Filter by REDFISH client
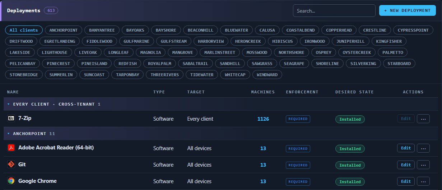 pyautogui.click(x=127, y=64)
